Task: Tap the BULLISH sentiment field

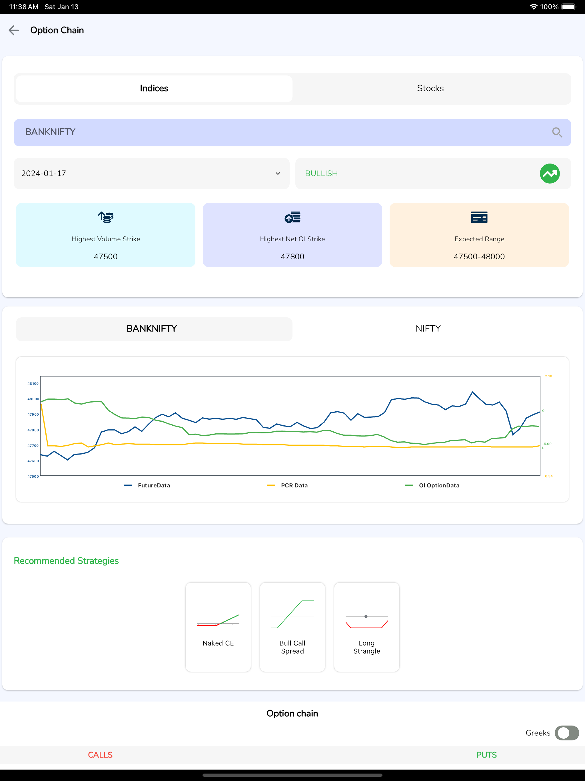Action: click(433, 174)
